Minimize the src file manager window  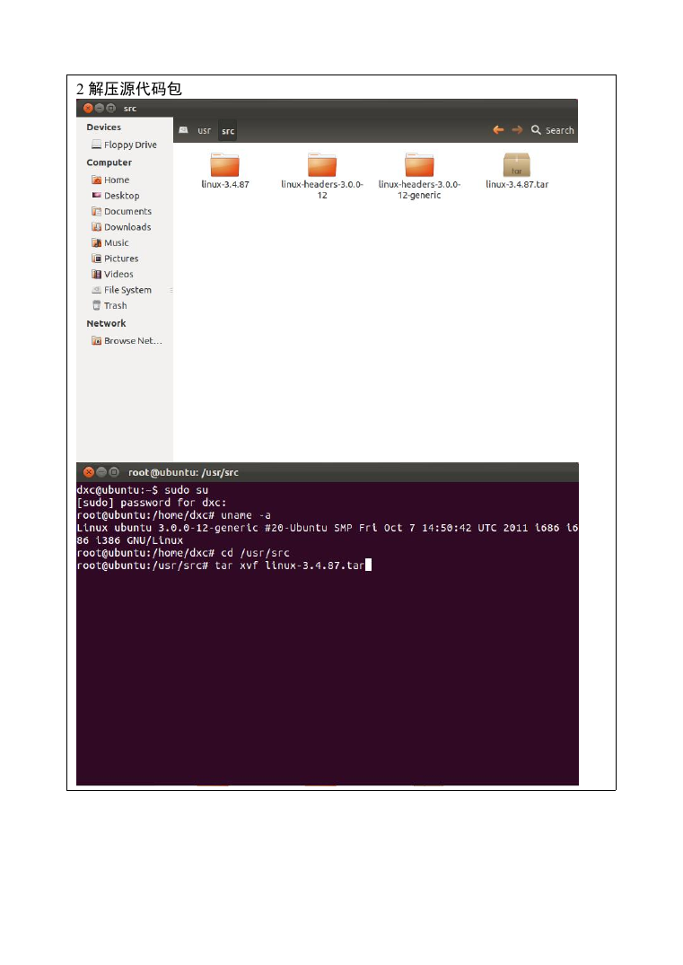click(x=99, y=109)
